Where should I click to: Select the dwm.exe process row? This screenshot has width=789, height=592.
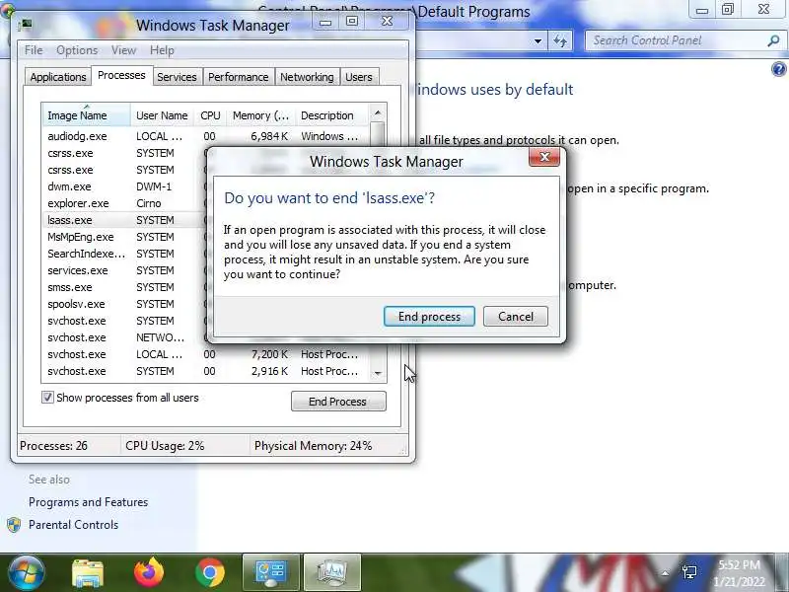pos(124,186)
